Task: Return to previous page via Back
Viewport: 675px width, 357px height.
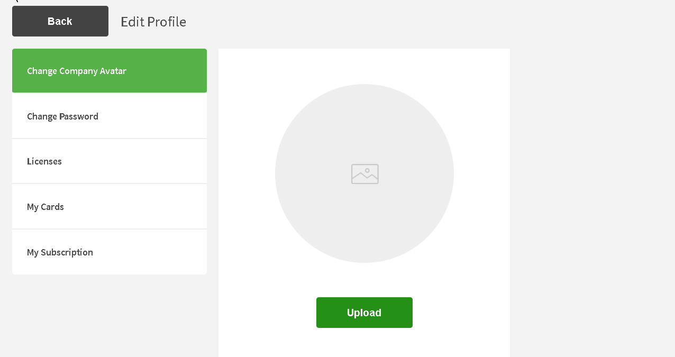Action: pyautogui.click(x=60, y=21)
